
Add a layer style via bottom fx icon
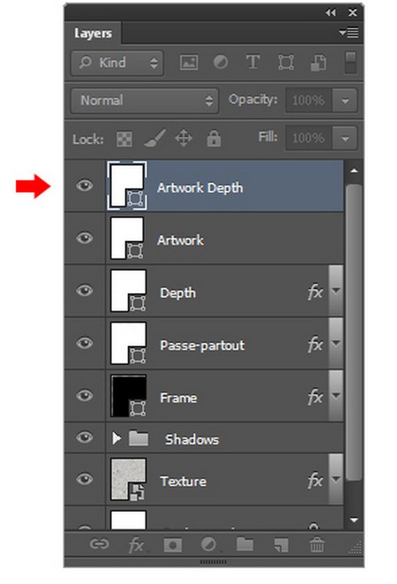pyautogui.click(x=137, y=545)
